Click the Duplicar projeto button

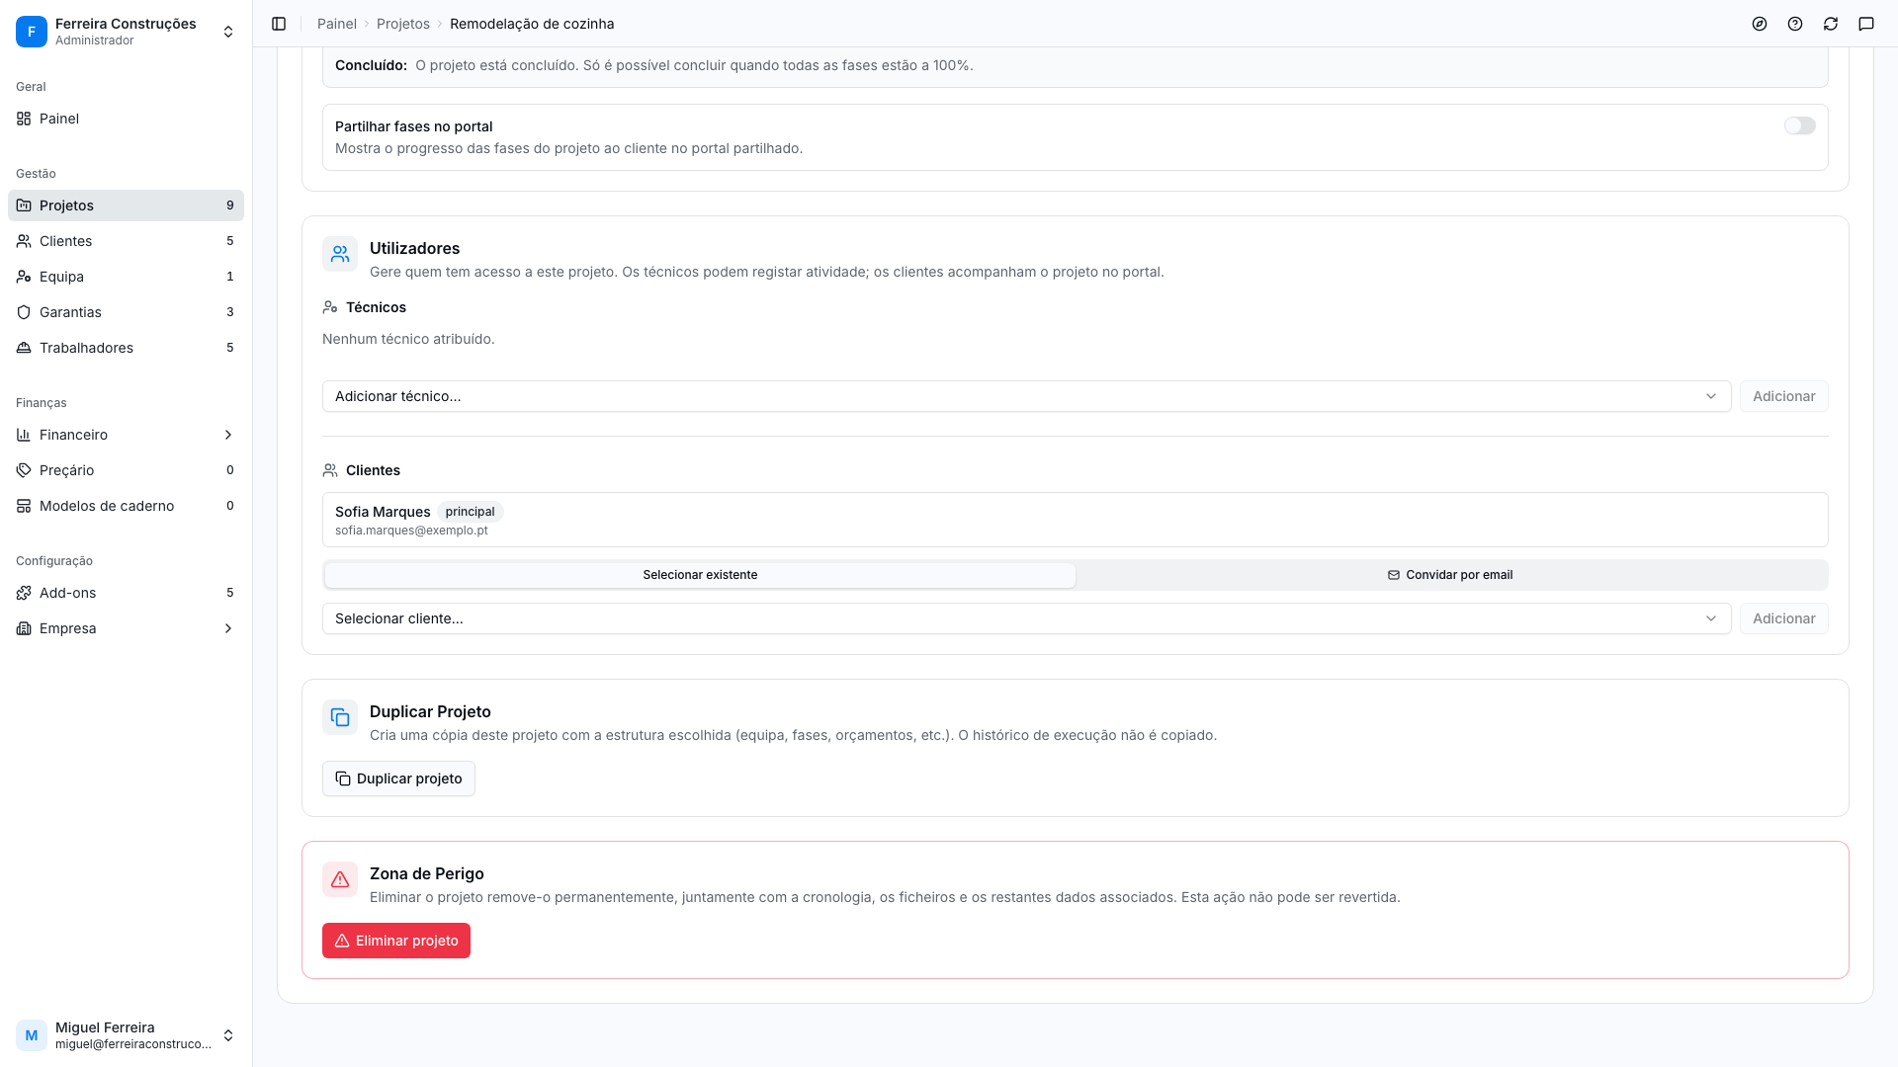398,779
